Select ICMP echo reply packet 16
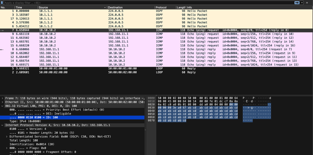This screenshot has width=313, height=155. click(x=156, y=65)
